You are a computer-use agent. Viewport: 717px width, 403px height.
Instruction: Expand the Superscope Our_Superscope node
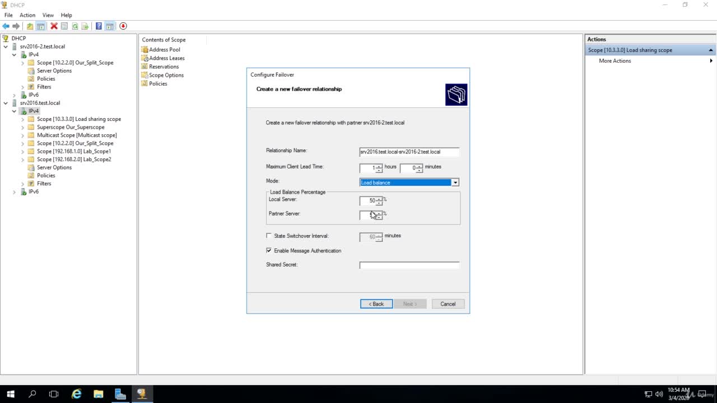22,127
